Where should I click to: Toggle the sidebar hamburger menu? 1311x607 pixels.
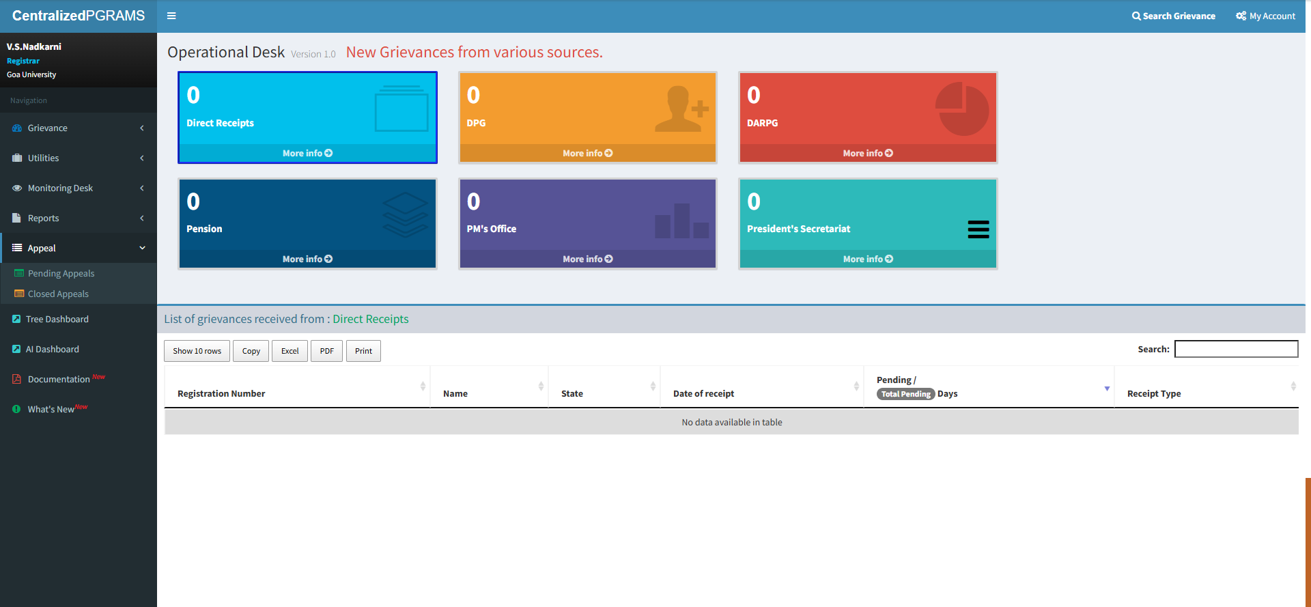coord(171,16)
